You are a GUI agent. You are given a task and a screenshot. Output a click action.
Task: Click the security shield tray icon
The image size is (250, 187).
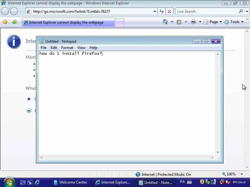click(202, 182)
